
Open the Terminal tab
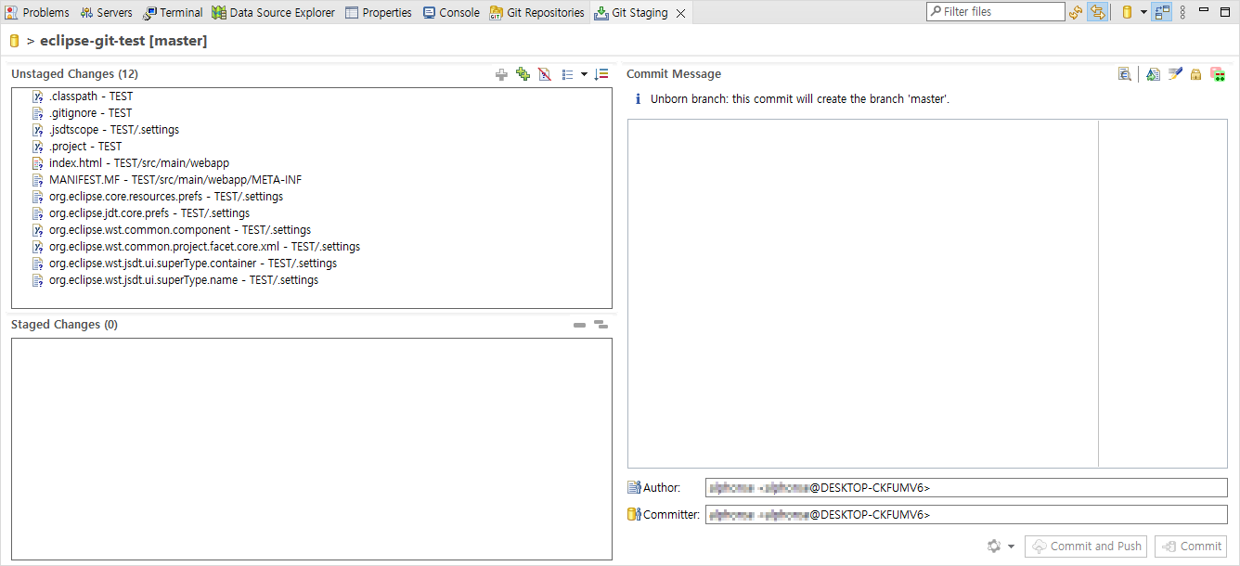click(x=173, y=13)
